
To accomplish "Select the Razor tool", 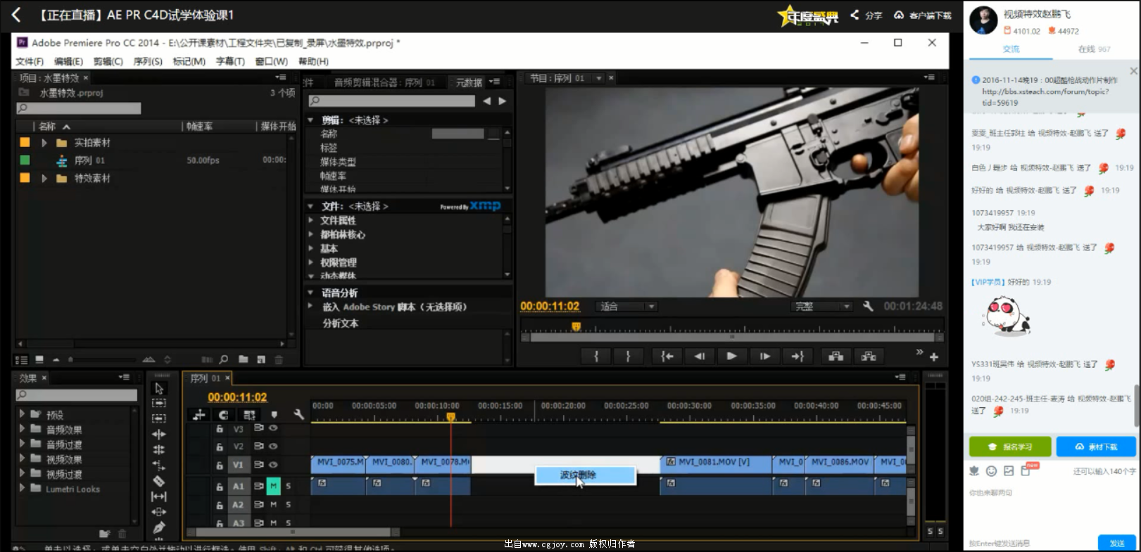I will pos(159,480).
